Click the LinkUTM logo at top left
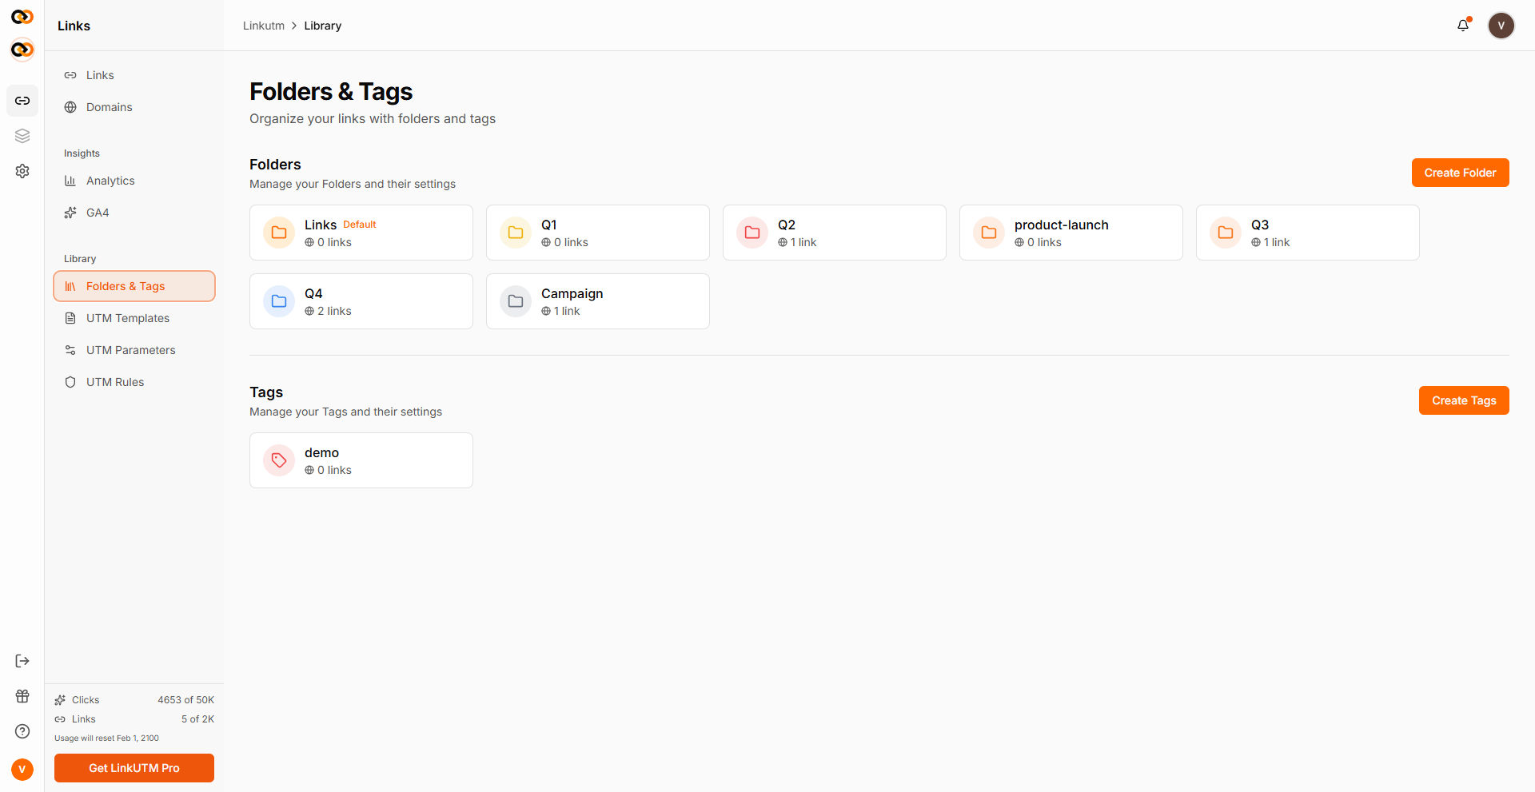Image resolution: width=1535 pixels, height=792 pixels. [22, 17]
